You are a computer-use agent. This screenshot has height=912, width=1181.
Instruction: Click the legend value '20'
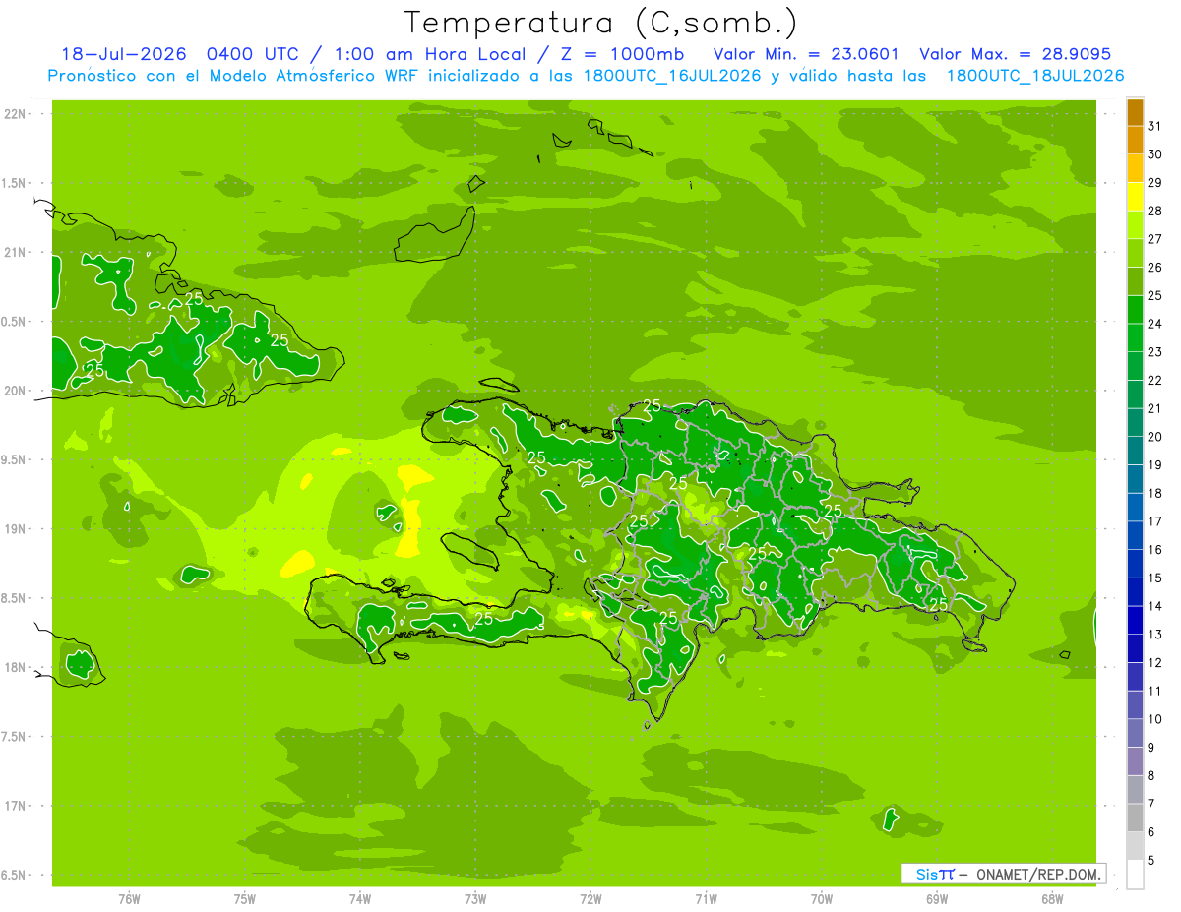(1155, 437)
